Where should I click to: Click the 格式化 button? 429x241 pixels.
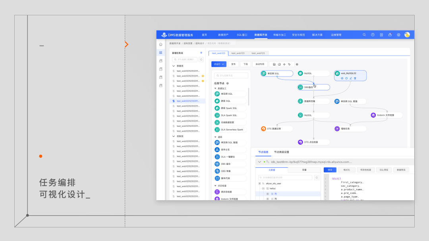[x=347, y=170]
